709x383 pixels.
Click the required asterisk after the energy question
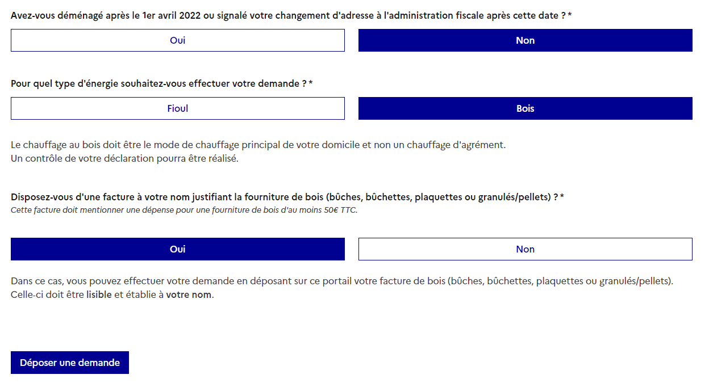tap(311, 83)
